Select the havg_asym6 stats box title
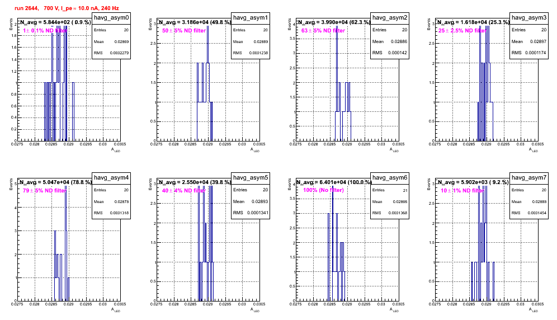This screenshot has width=557, height=320. (x=390, y=178)
